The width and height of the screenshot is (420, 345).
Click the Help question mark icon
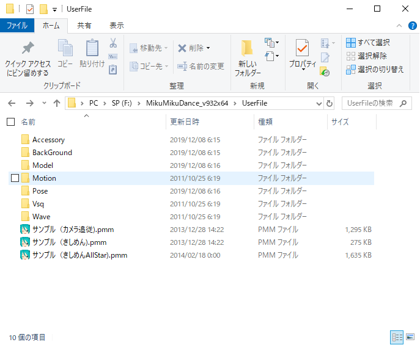point(413,26)
